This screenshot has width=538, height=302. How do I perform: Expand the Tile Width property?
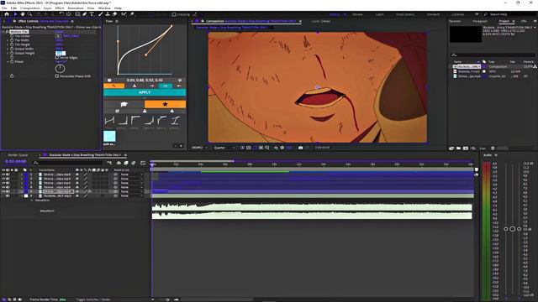[x=8, y=40]
